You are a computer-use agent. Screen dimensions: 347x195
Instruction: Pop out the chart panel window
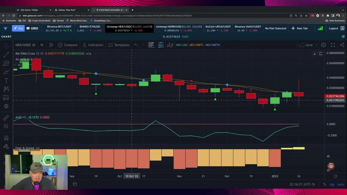[x=343, y=37]
